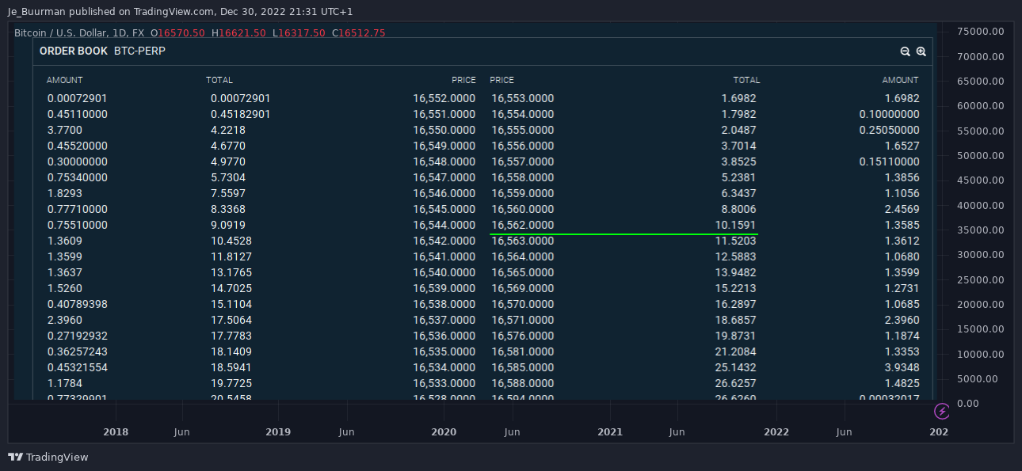Select bid price 16,550.0000
The width and height of the screenshot is (1022, 471).
click(444, 130)
